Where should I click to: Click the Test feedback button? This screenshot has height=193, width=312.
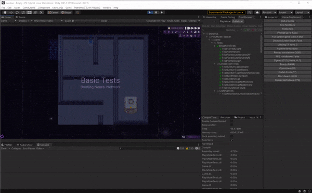pyautogui.click(x=288, y=25)
